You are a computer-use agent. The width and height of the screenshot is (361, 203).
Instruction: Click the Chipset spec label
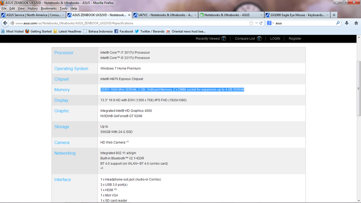pyautogui.click(x=61, y=79)
